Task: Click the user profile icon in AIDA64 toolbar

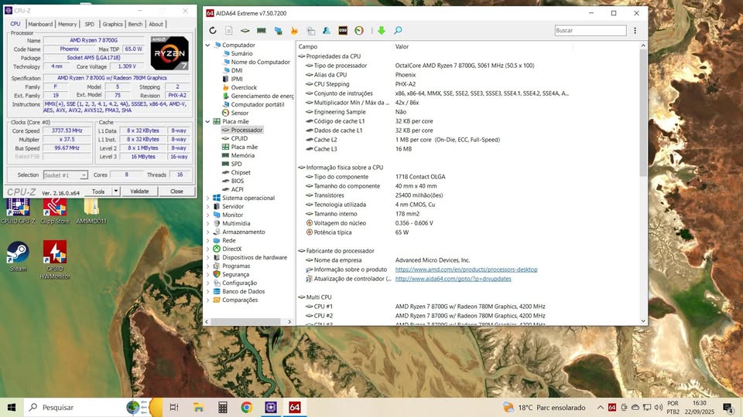Action: coord(327,30)
